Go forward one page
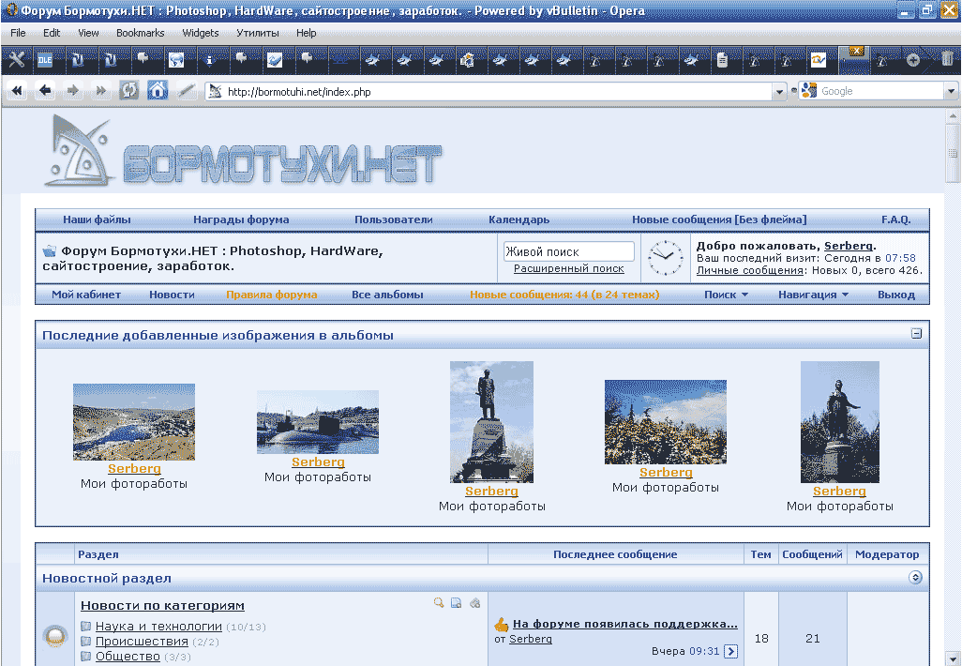This screenshot has height=666, width=962. pos(73,92)
